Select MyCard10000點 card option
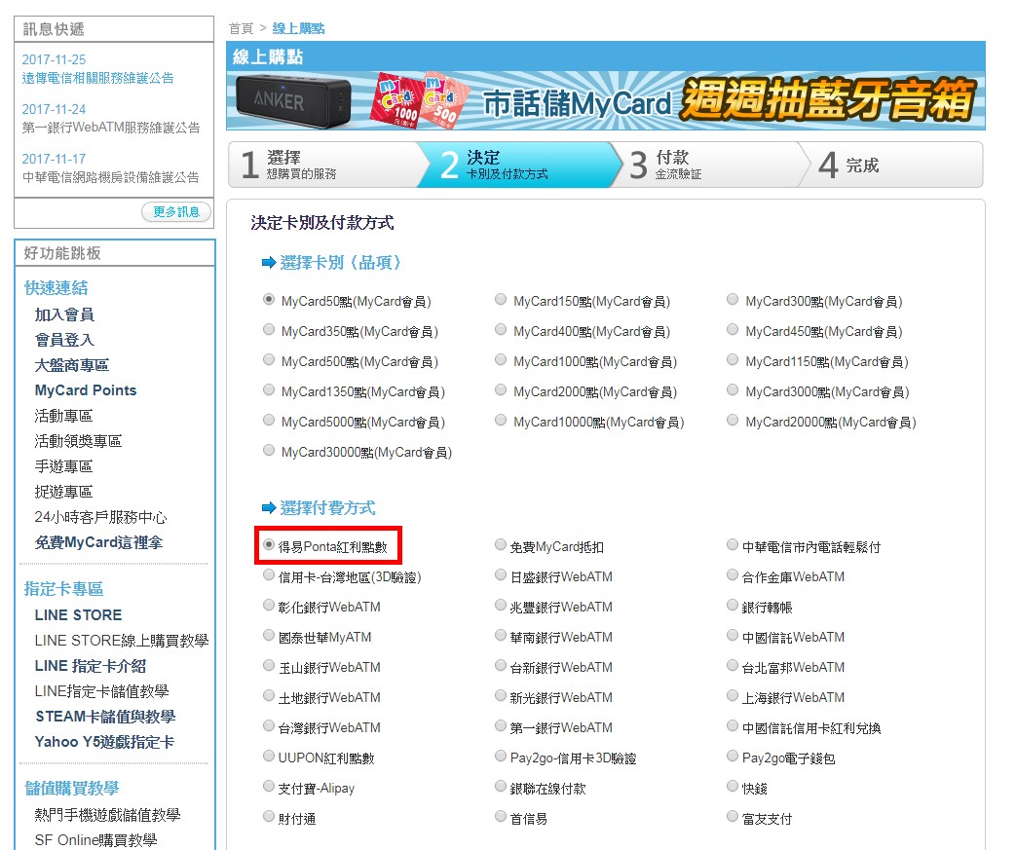The width and height of the screenshot is (1017, 850). (x=501, y=421)
